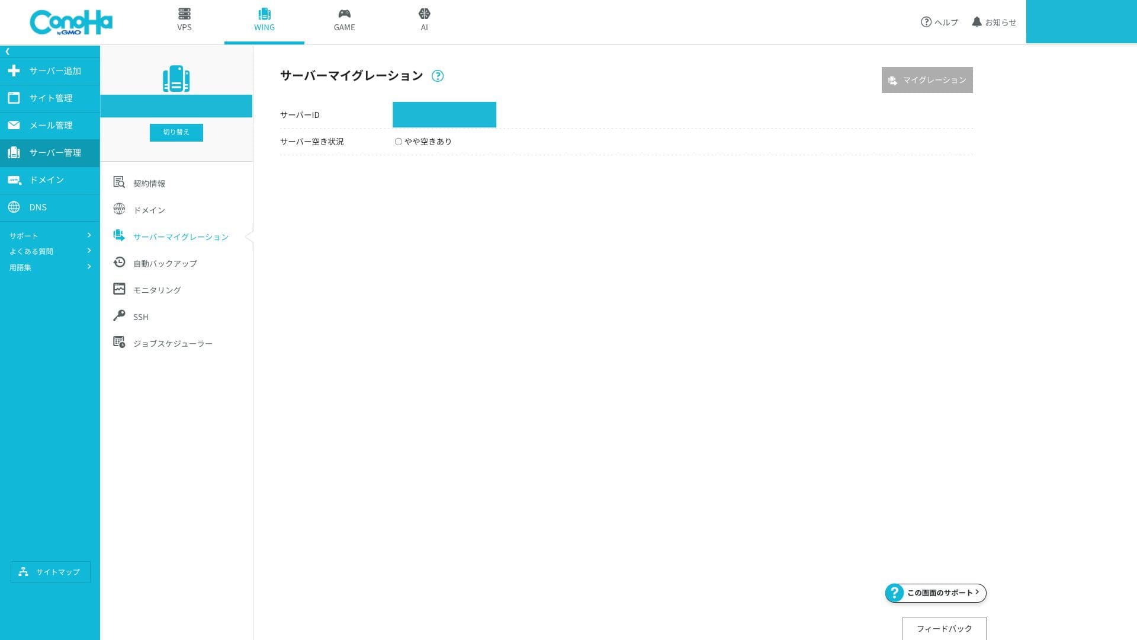
Task: Open the SSH key settings
Action: click(x=140, y=316)
